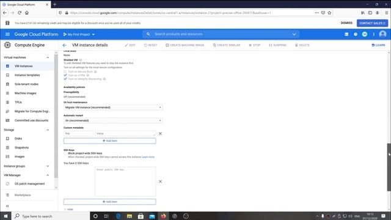
Task: Add item under Custom metadata
Action: coord(110,141)
